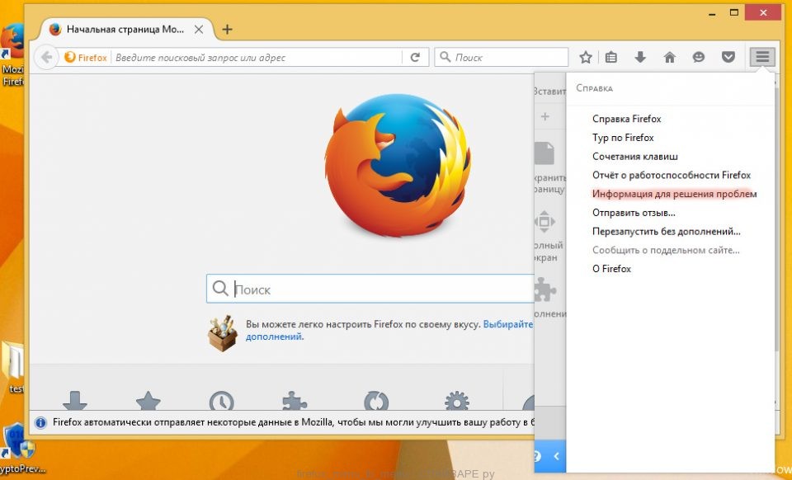This screenshot has height=480, width=792.
Task: Open the downloads arrow icon
Action: pos(640,57)
